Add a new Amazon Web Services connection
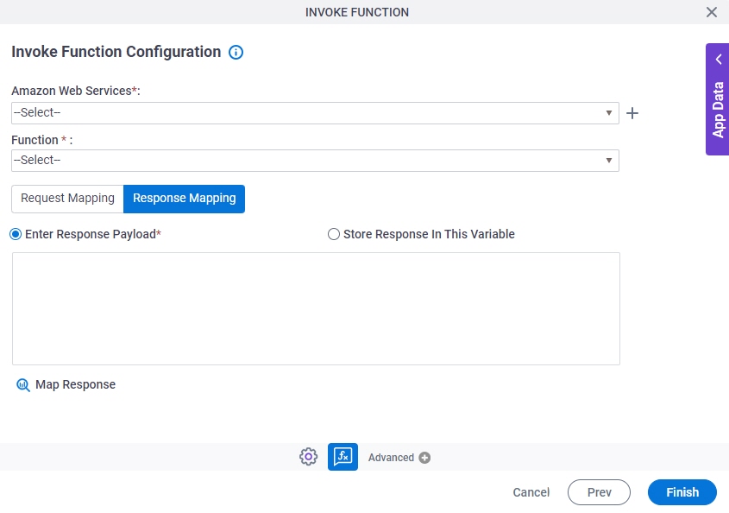The width and height of the screenshot is (729, 513). click(632, 112)
